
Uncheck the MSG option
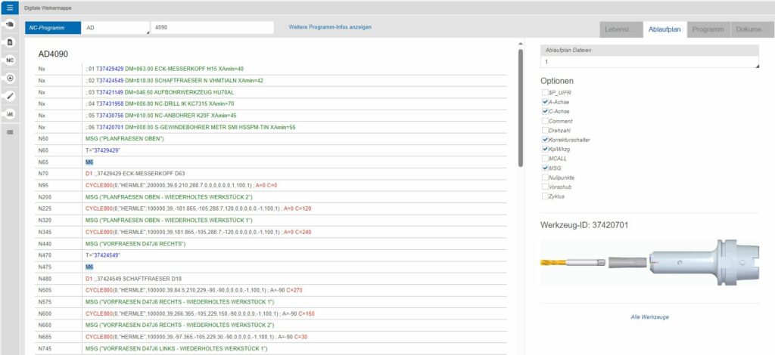point(545,168)
